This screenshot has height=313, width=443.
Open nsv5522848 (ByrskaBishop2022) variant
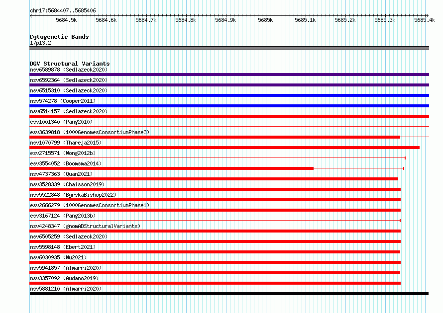click(73, 195)
